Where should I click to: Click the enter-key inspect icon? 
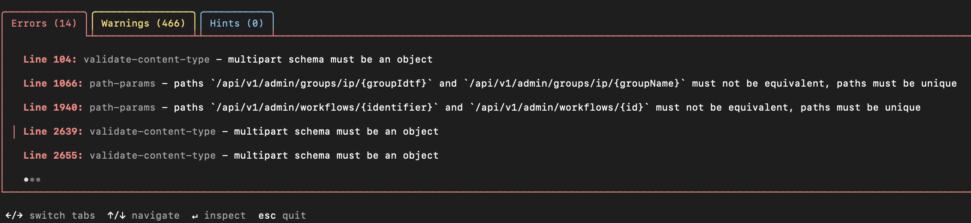[x=195, y=216]
